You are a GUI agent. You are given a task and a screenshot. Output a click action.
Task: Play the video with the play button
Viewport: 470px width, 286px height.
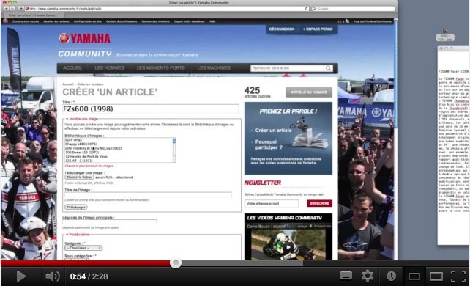[20, 276]
